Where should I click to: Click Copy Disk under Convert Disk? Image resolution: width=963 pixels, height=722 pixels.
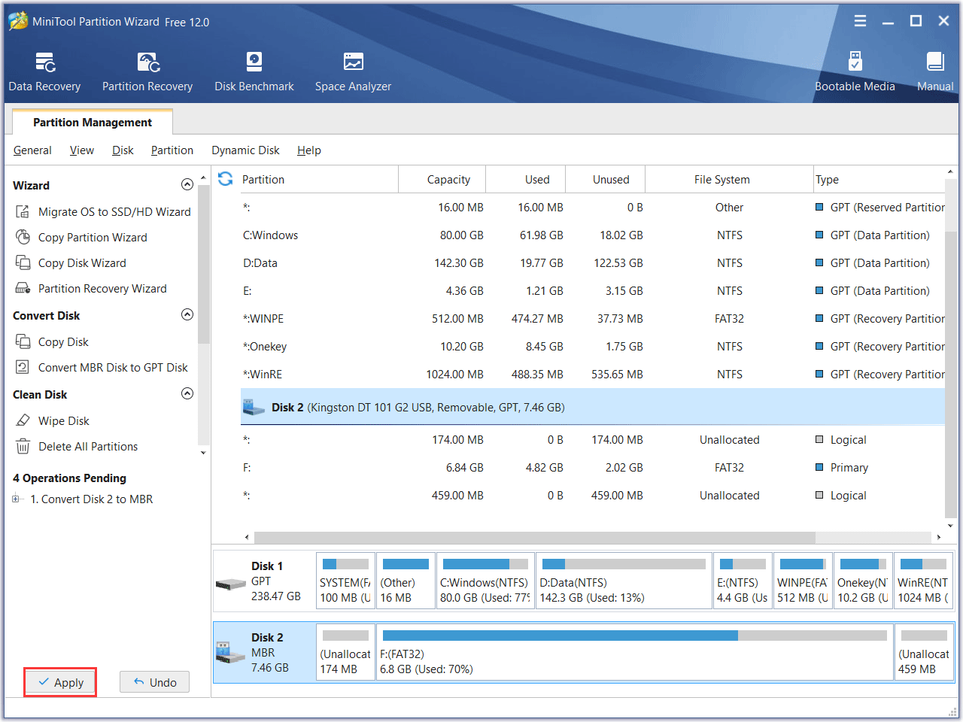tap(52, 342)
